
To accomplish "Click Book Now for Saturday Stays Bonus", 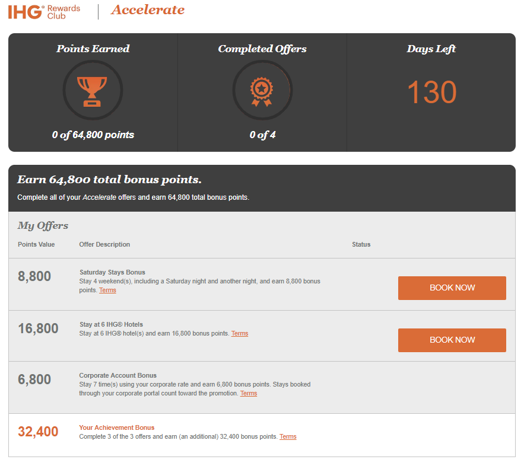I will pyautogui.click(x=452, y=288).
